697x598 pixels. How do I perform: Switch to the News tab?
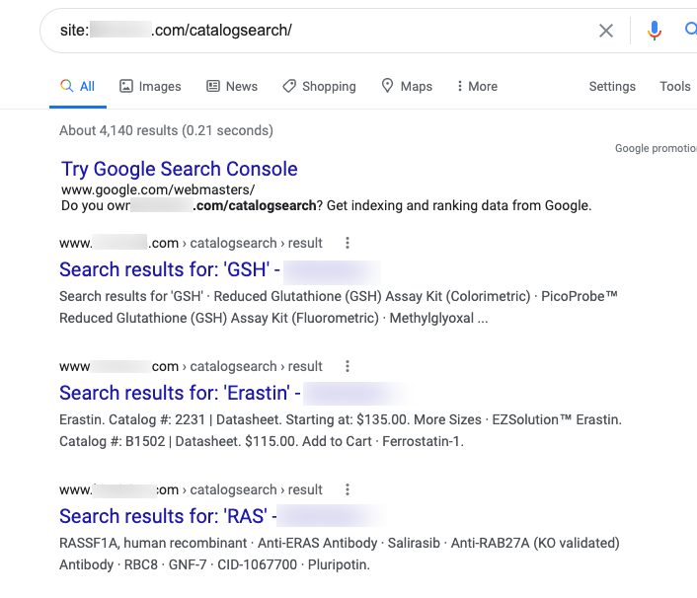click(232, 87)
